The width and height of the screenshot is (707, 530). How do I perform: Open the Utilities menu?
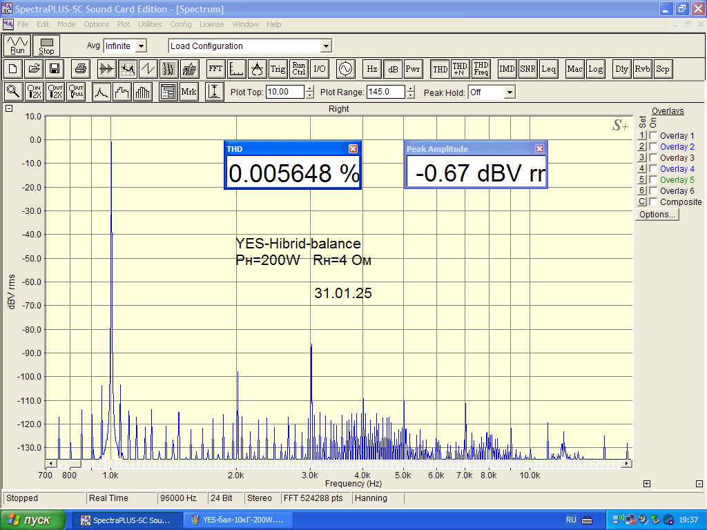[150, 24]
